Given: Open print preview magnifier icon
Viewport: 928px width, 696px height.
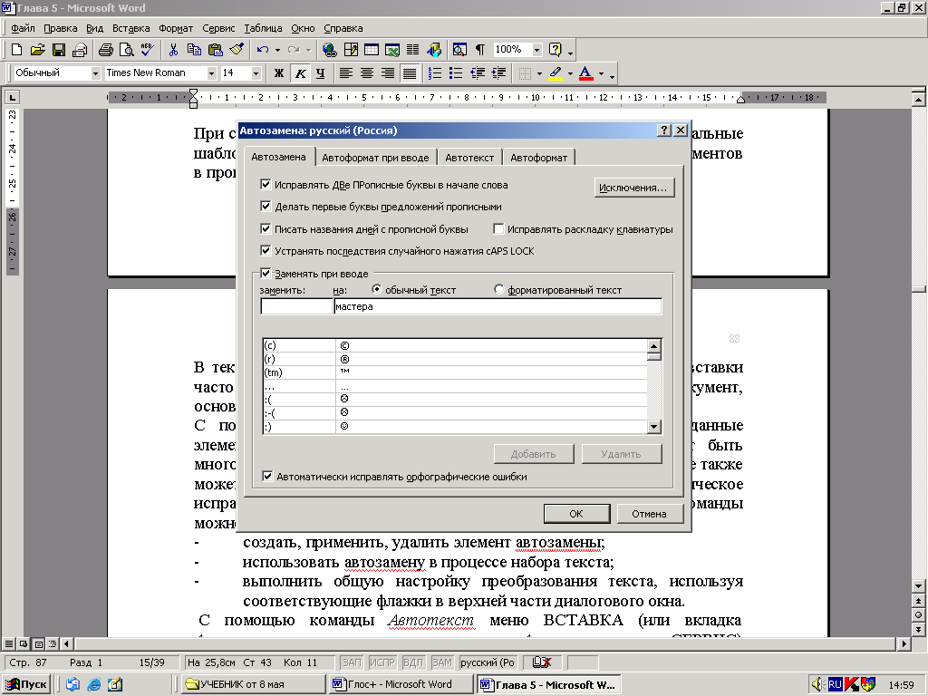Looking at the screenshot, I should tap(126, 50).
